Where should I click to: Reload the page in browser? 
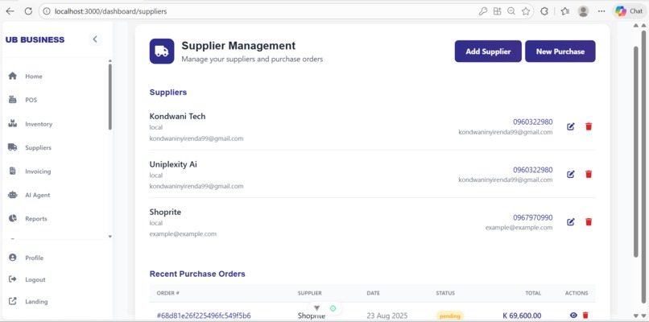[28, 11]
